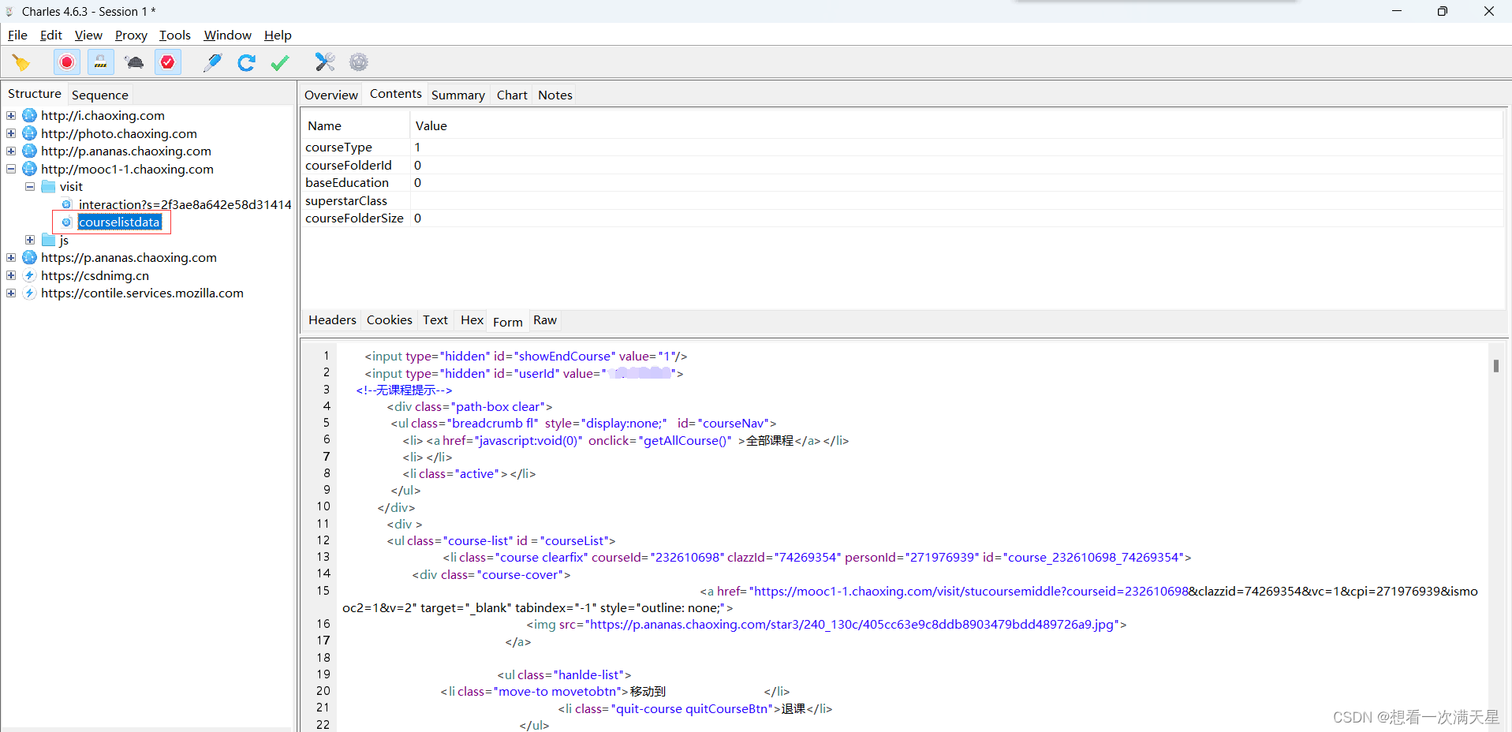This screenshot has height=732, width=1512.
Task: Open the Summary tab
Action: pos(458,95)
